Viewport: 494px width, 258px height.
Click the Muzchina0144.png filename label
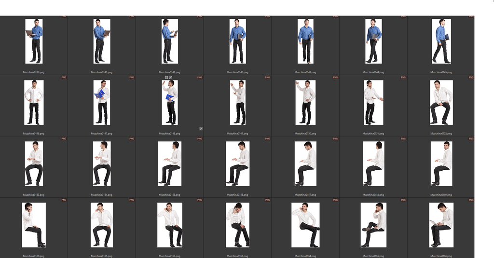point(373,72)
